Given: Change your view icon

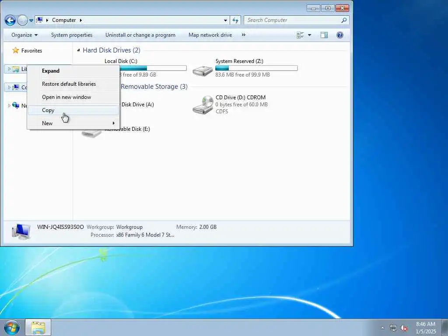Looking at the screenshot, I should 300,35.
